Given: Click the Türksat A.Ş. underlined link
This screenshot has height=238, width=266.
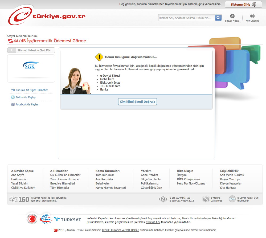Looking at the screenshot, I should (x=153, y=222).
